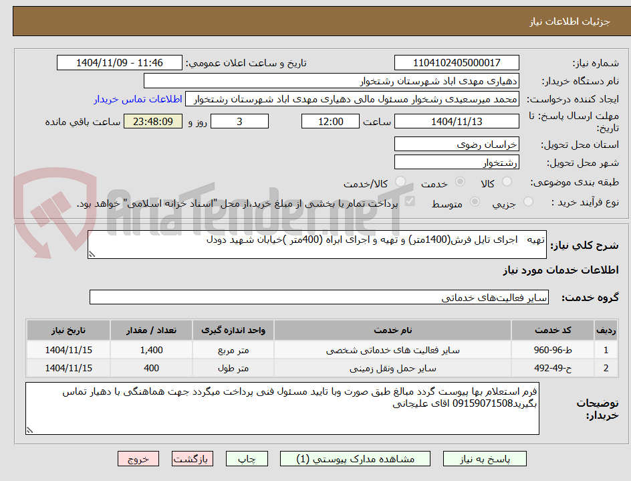Viewport: 631px width, 481px height.
Task: Click the city field رشتخوار
Action: [457, 163]
